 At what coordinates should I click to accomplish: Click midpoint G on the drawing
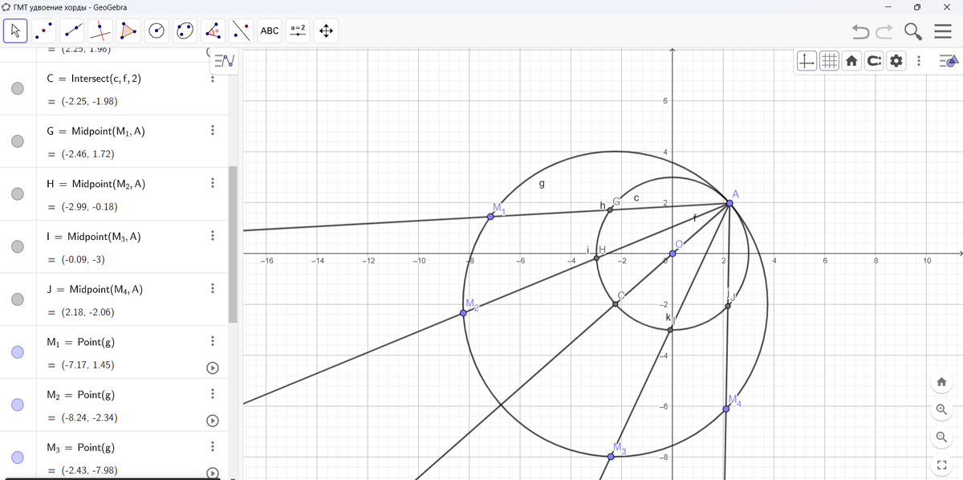[x=610, y=209]
